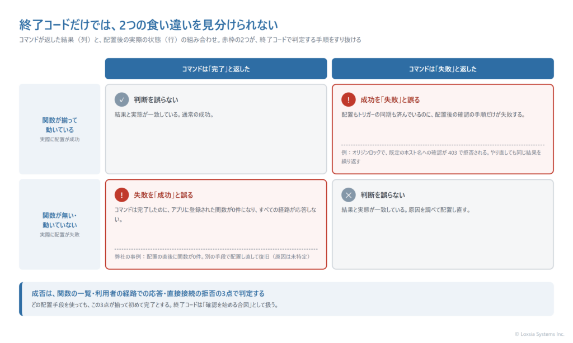Click the text 結果と実態が一致している。通常の成功。

click(x=164, y=115)
